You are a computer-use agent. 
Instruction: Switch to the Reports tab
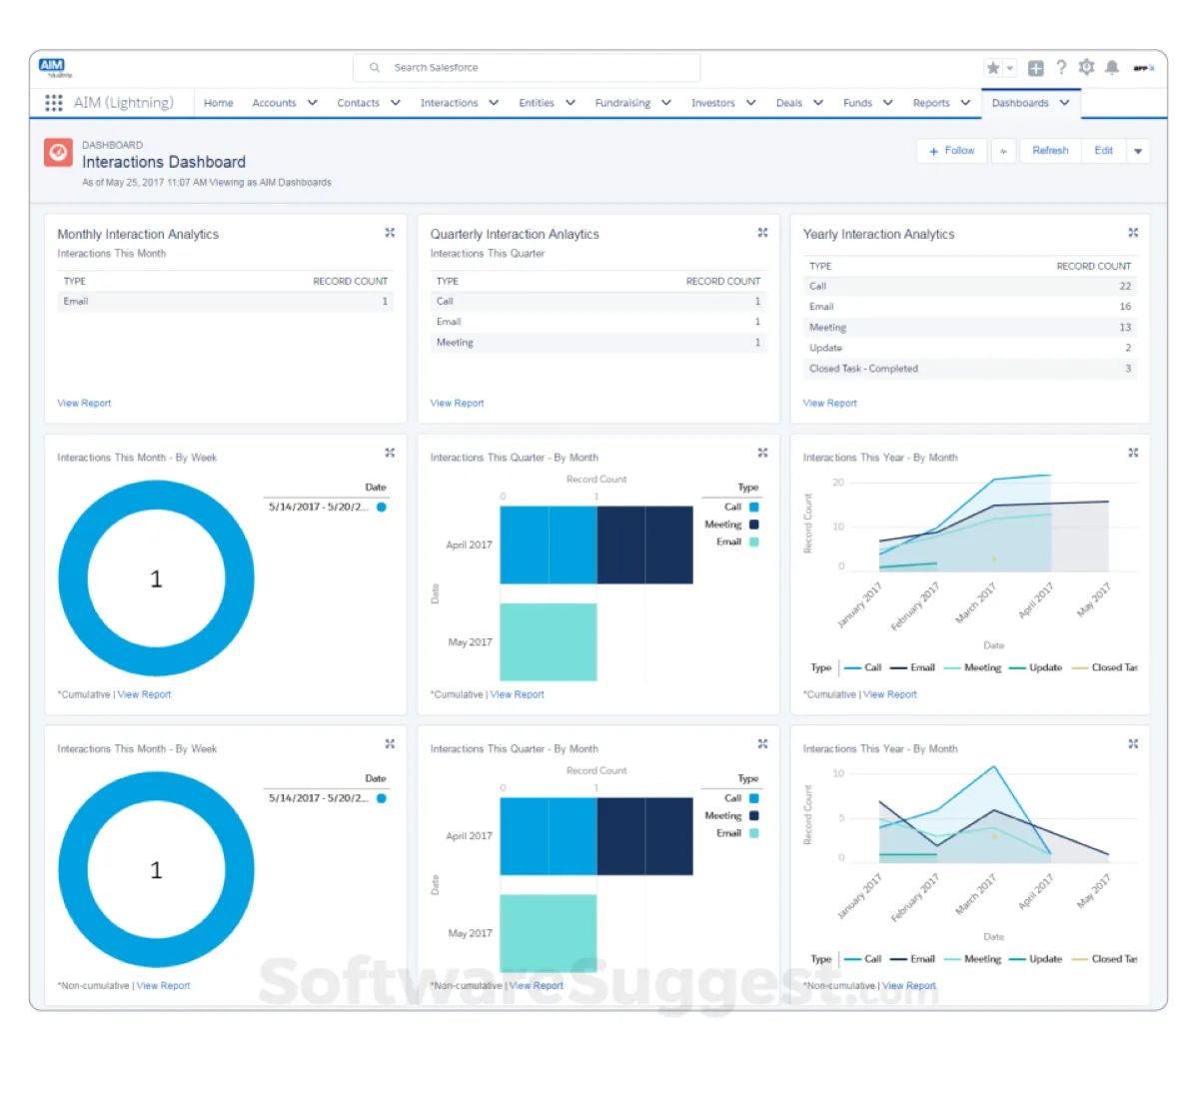tap(931, 103)
